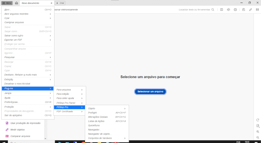Select Abrir... in the menu

point(28,10)
